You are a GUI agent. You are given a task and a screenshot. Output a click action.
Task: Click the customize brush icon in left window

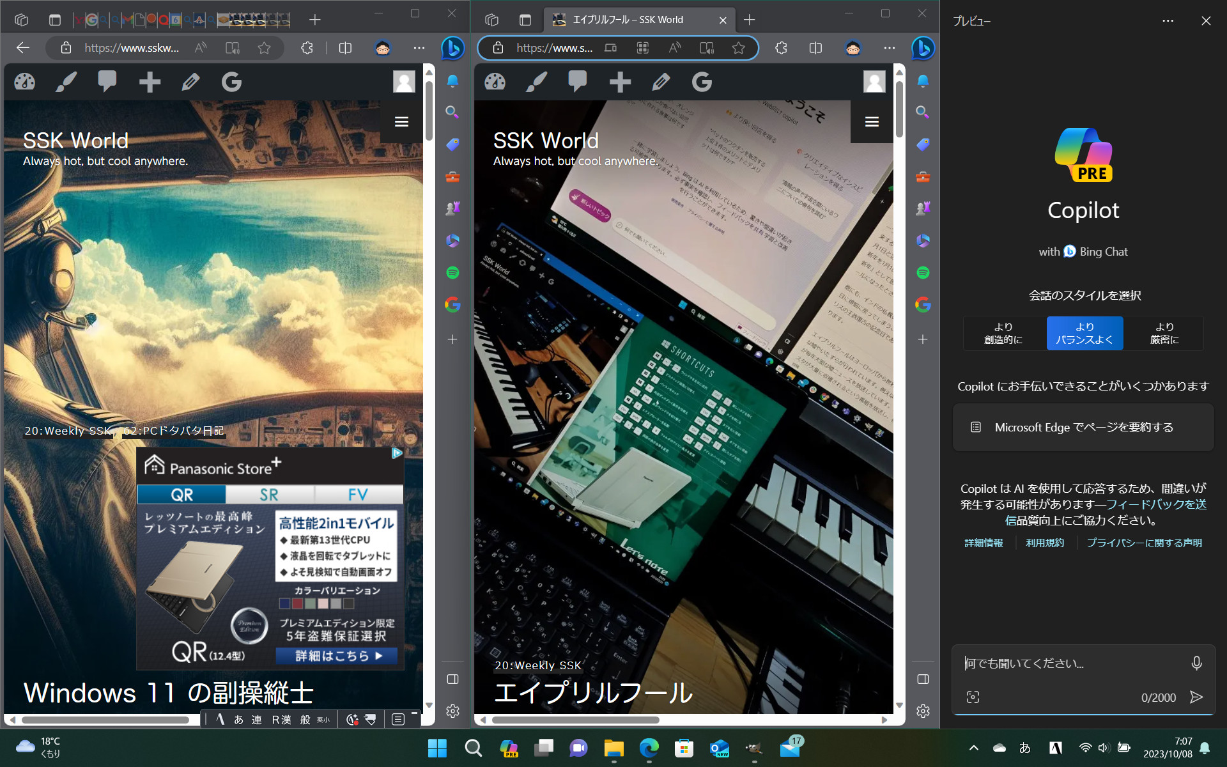pyautogui.click(x=66, y=82)
